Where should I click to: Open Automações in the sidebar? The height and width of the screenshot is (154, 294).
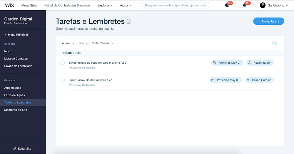tap(13, 88)
